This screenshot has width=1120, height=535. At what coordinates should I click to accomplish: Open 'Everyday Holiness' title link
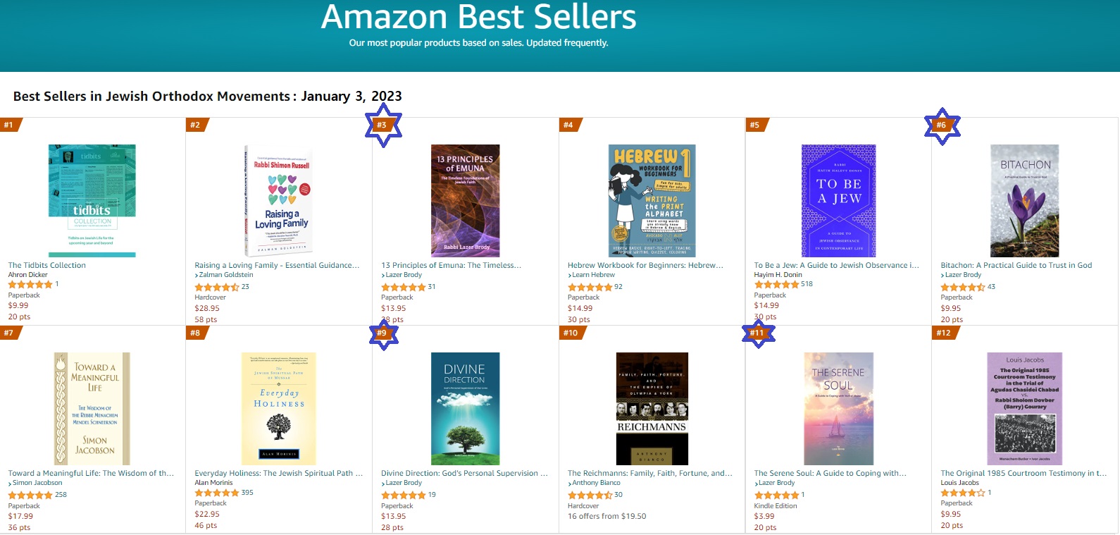(278, 473)
